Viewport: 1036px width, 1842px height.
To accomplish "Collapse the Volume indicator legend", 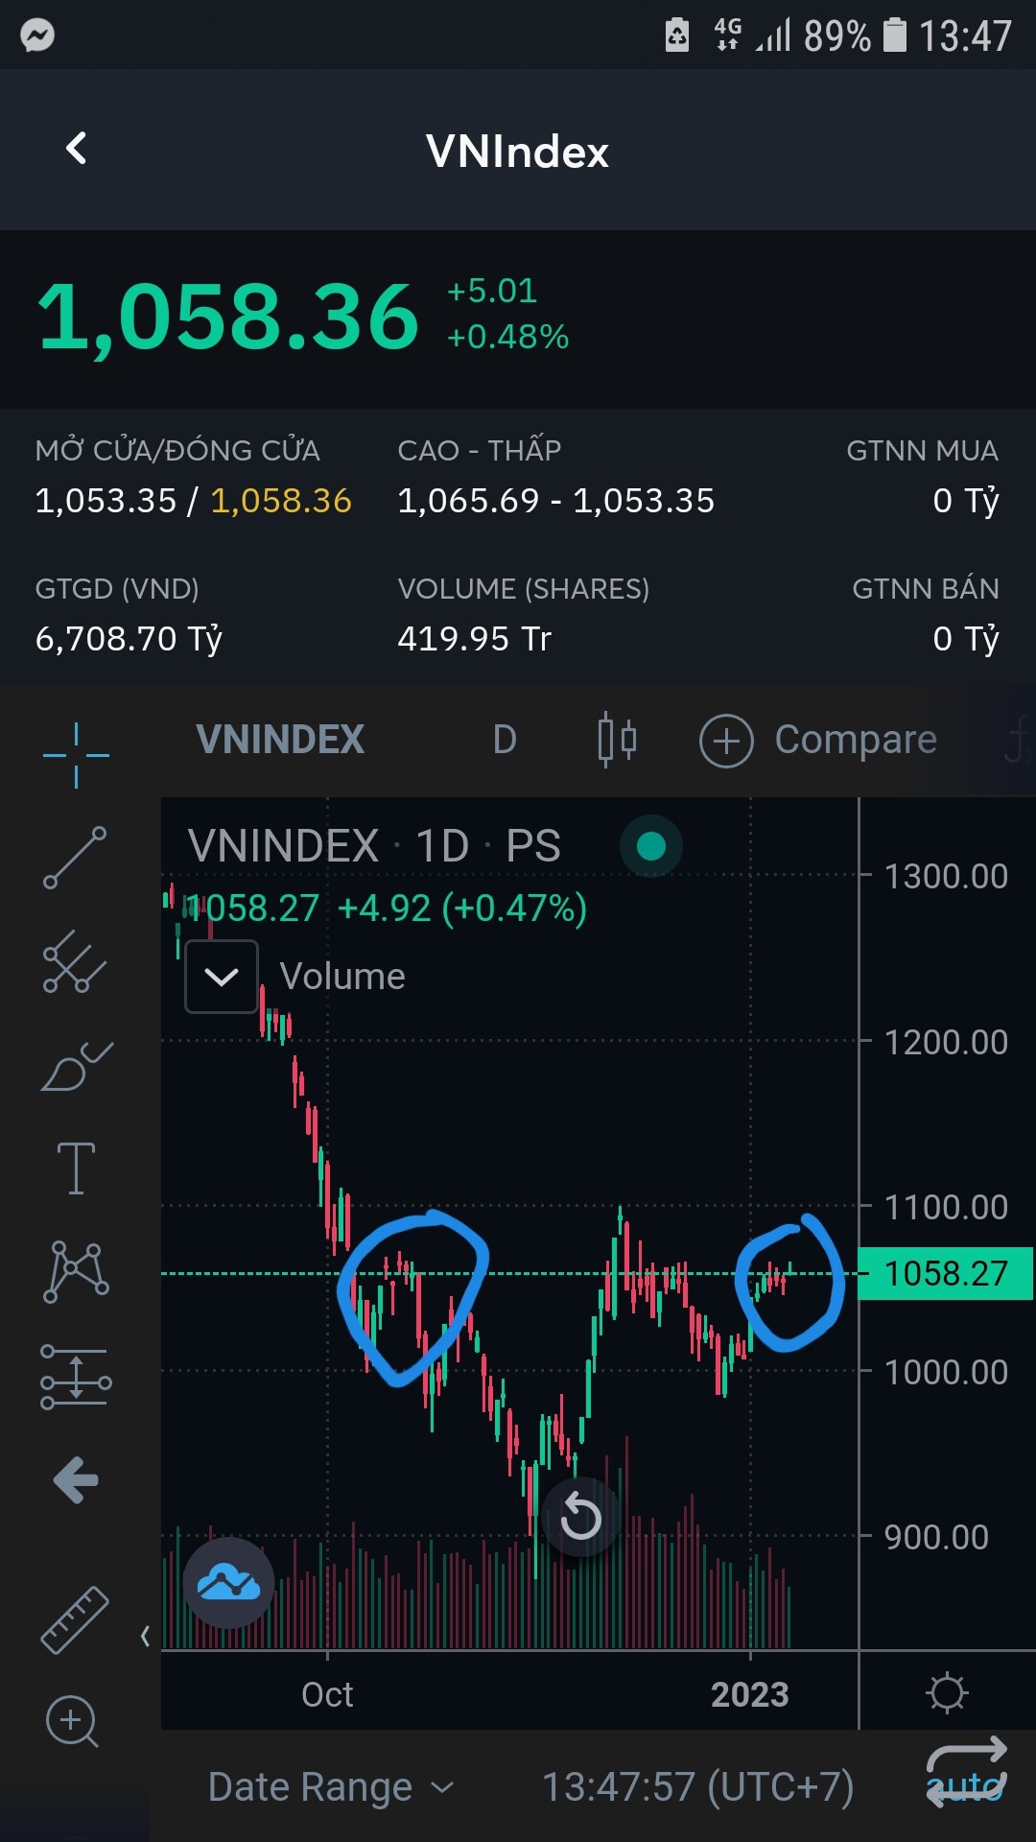I will click(x=222, y=977).
